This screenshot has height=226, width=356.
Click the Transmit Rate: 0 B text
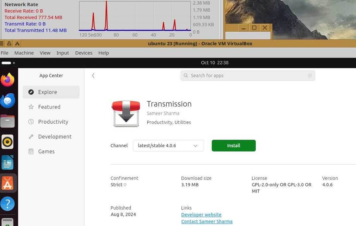coord(25,24)
